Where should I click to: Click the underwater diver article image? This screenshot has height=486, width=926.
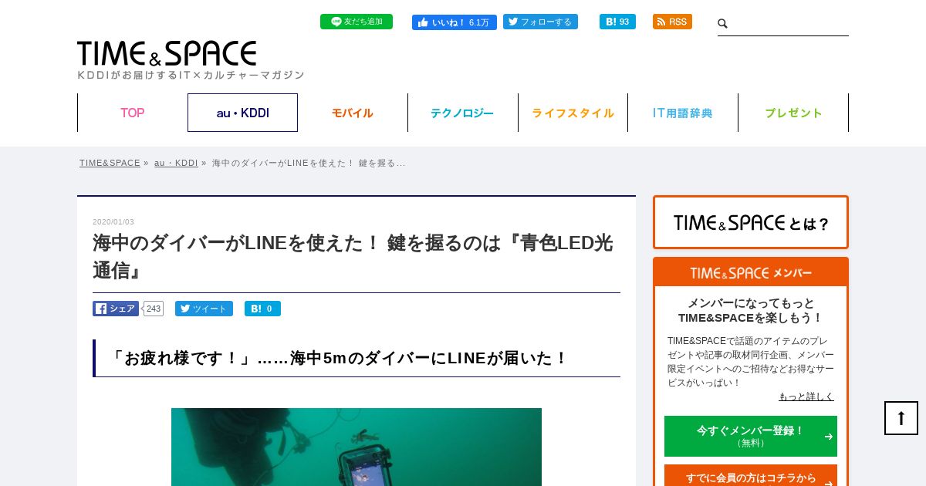pyautogui.click(x=357, y=447)
